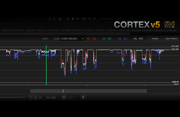This screenshot has width=180, height=117.
Task: Click the fit-to-window zoom icon
Action: [x=31, y=98]
